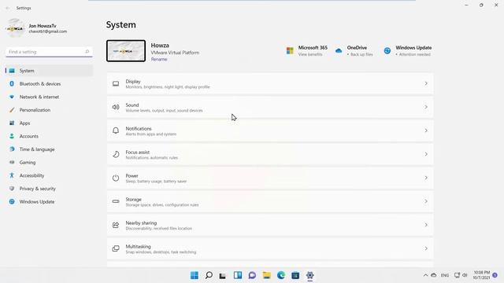Click the search magnifier in Find a setting
The height and width of the screenshot is (283, 504).
click(87, 52)
